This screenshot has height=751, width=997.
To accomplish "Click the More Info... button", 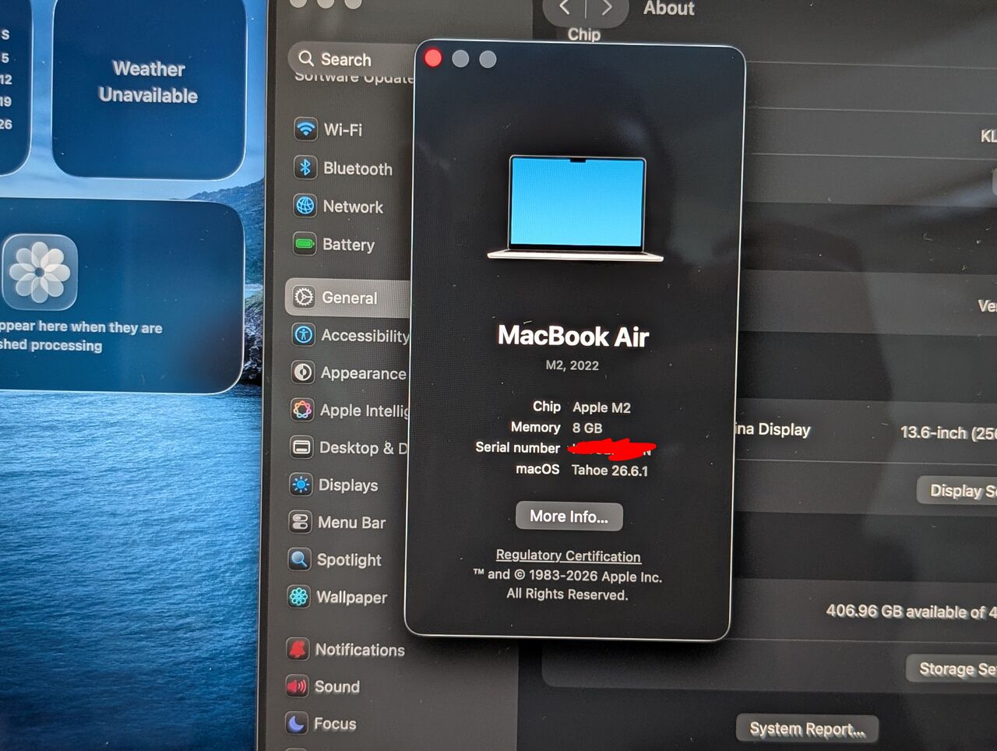I will [x=569, y=517].
